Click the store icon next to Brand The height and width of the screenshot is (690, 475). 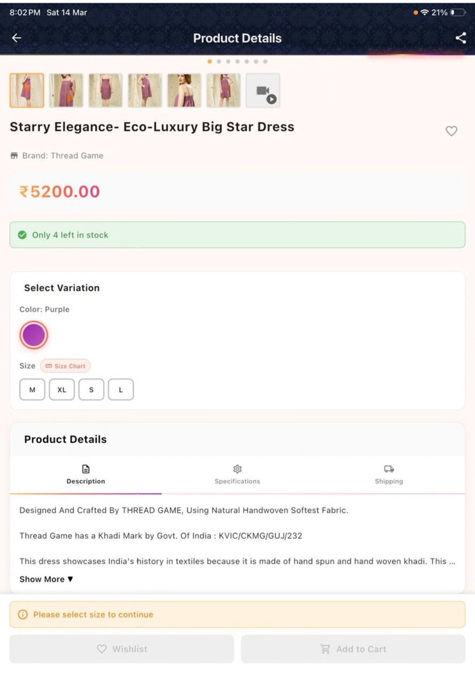tap(14, 156)
